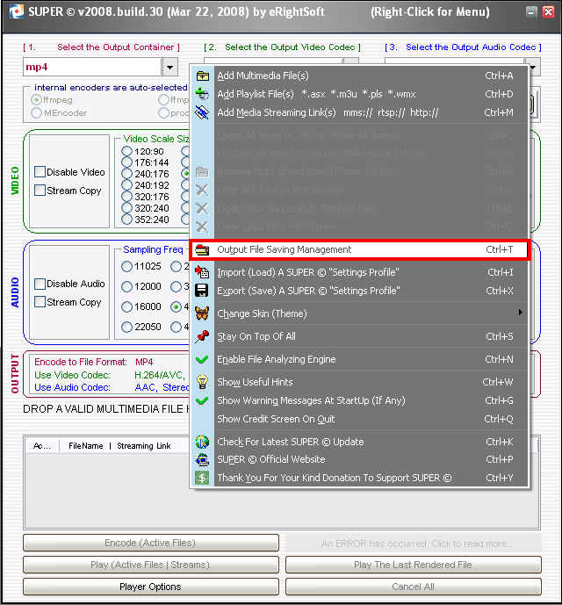The height and width of the screenshot is (605, 562).
Task: Select video scale size 352:240
Action: click(127, 220)
